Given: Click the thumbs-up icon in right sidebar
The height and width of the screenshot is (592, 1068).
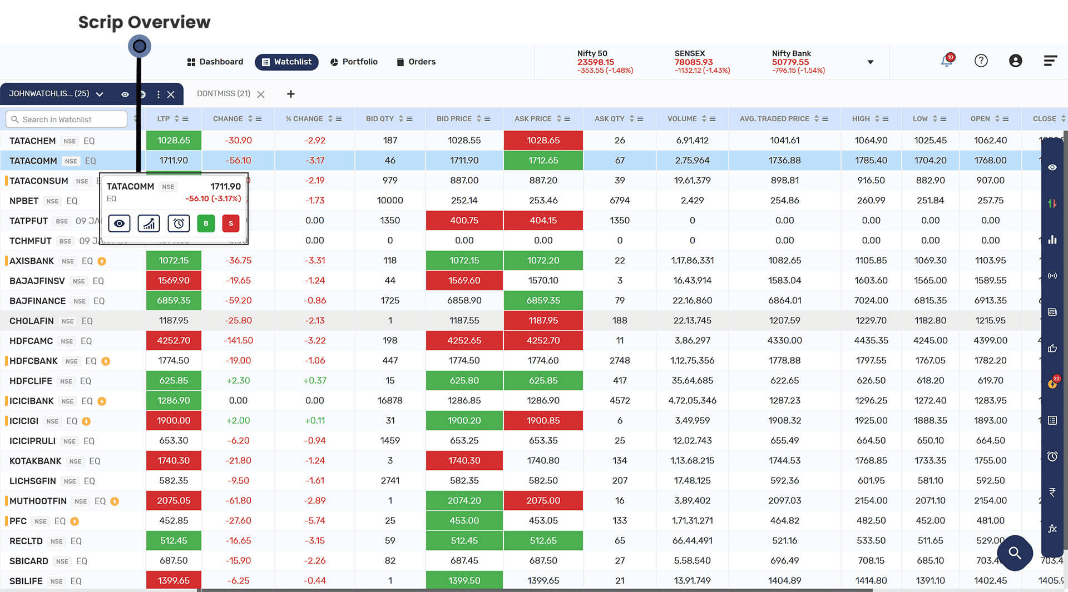Looking at the screenshot, I should point(1052,348).
